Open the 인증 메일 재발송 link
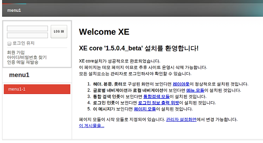 point(23,62)
